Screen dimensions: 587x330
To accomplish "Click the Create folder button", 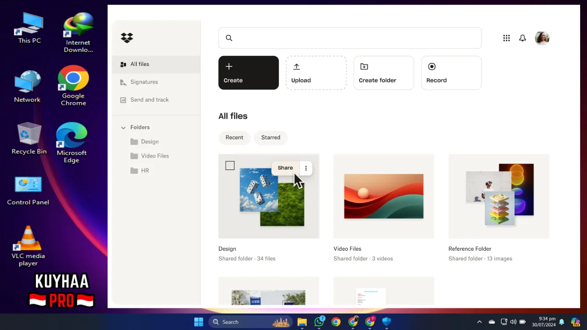I will tap(384, 73).
